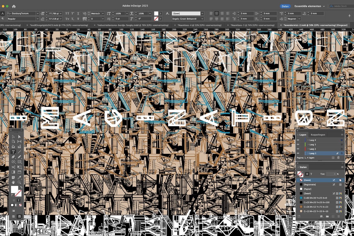Center-align the paragraph text
The image size is (354, 236).
tap(216, 13)
